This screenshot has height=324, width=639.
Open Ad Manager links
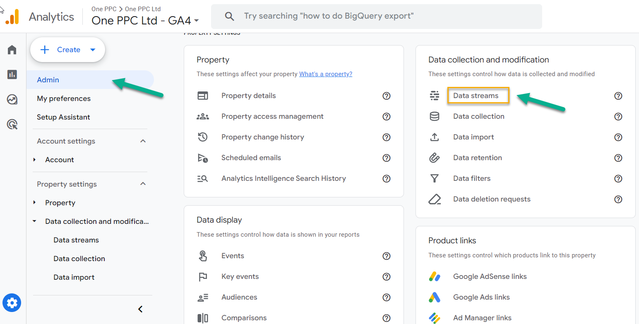[483, 318]
